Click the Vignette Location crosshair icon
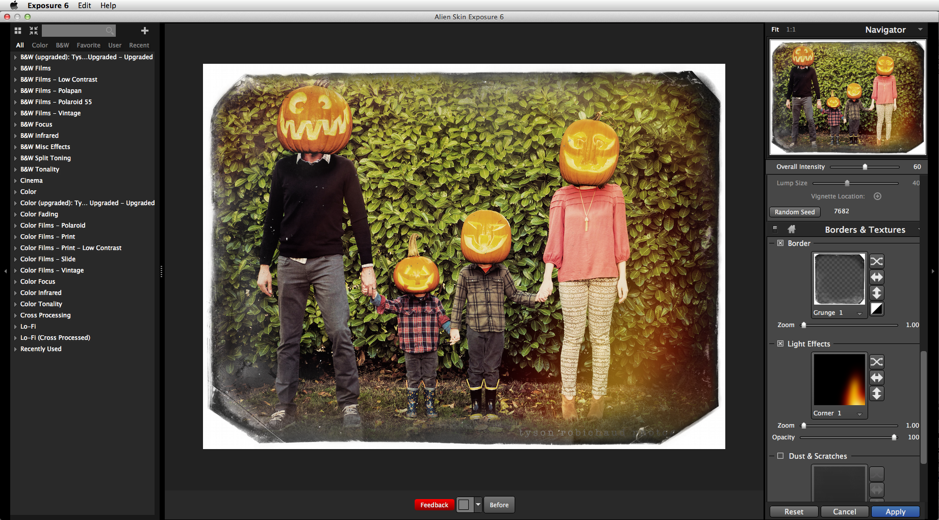The width and height of the screenshot is (939, 520). (x=877, y=196)
